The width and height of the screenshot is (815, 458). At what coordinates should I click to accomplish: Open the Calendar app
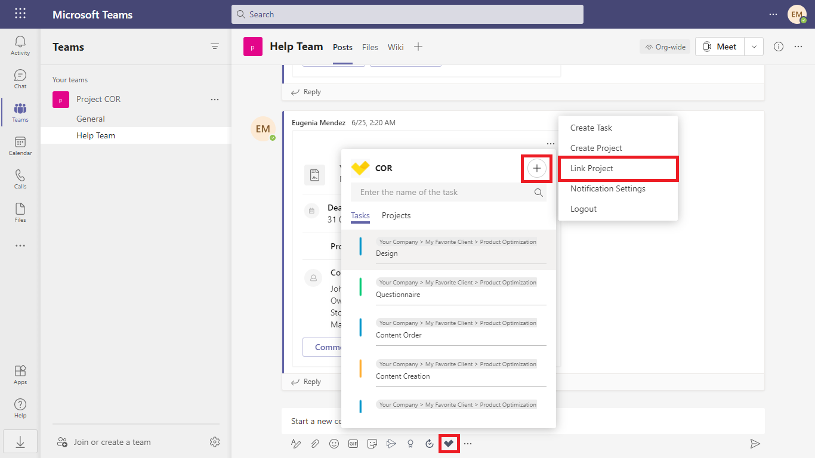[x=20, y=146]
